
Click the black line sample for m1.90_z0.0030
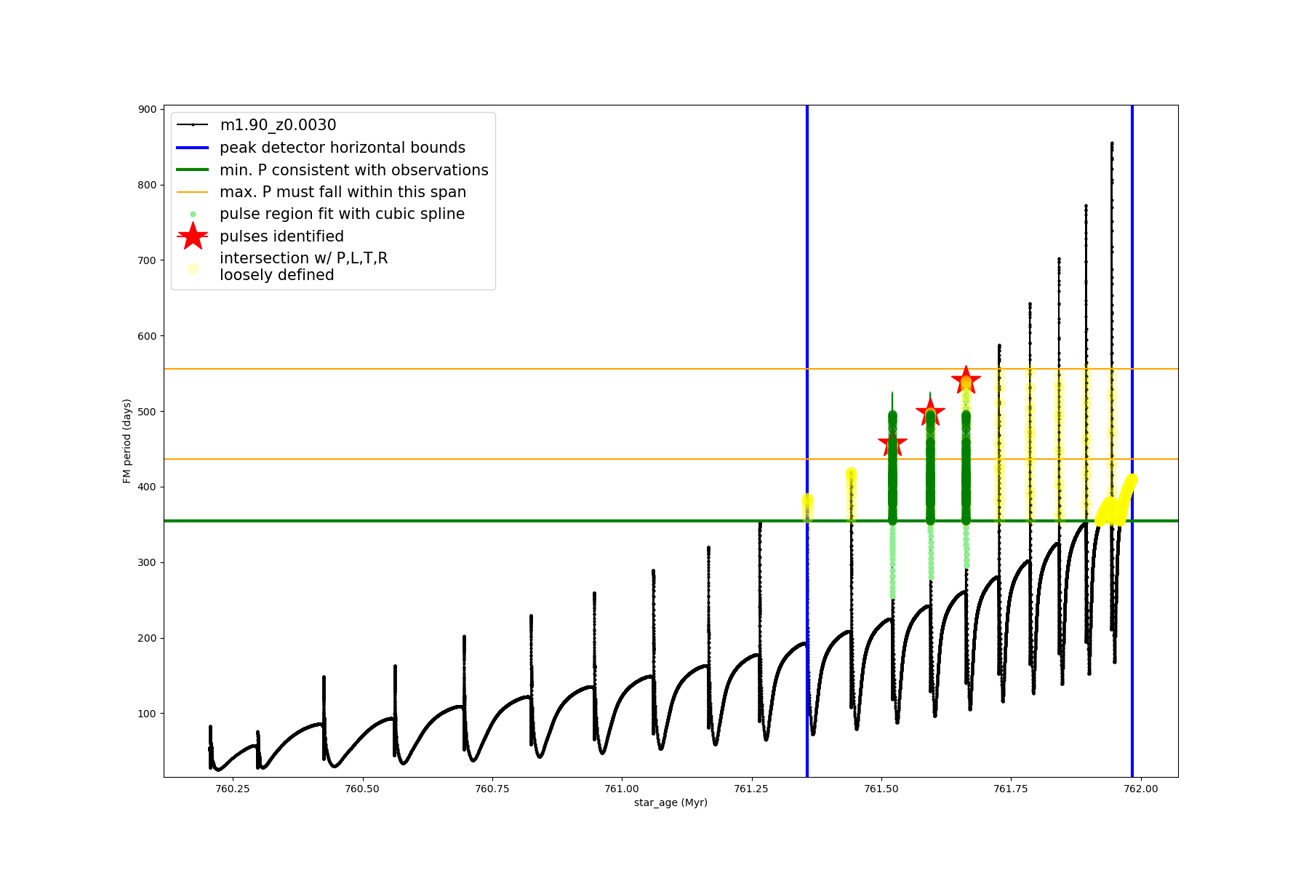click(193, 125)
